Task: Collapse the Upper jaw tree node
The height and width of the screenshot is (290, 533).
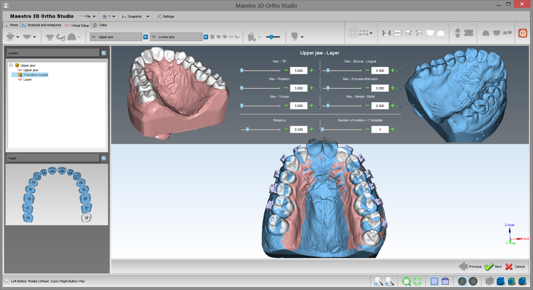Action: (11, 65)
